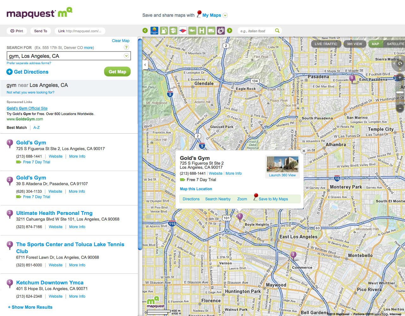The height and width of the screenshot is (316, 405).
Task: Select the post office envelope icon
Action: click(x=211, y=31)
